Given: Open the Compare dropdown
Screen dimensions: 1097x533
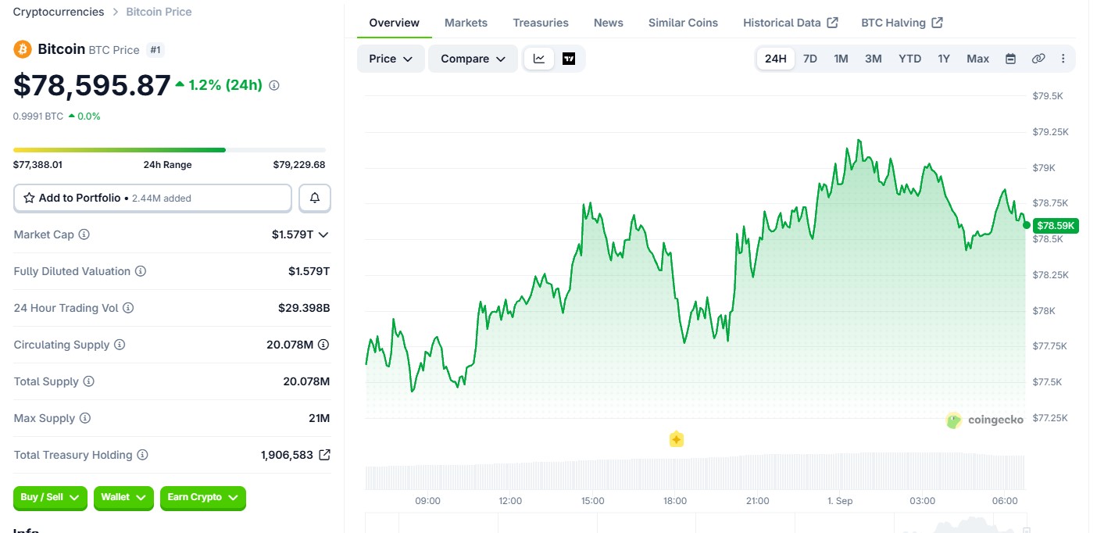Looking at the screenshot, I should pos(473,59).
